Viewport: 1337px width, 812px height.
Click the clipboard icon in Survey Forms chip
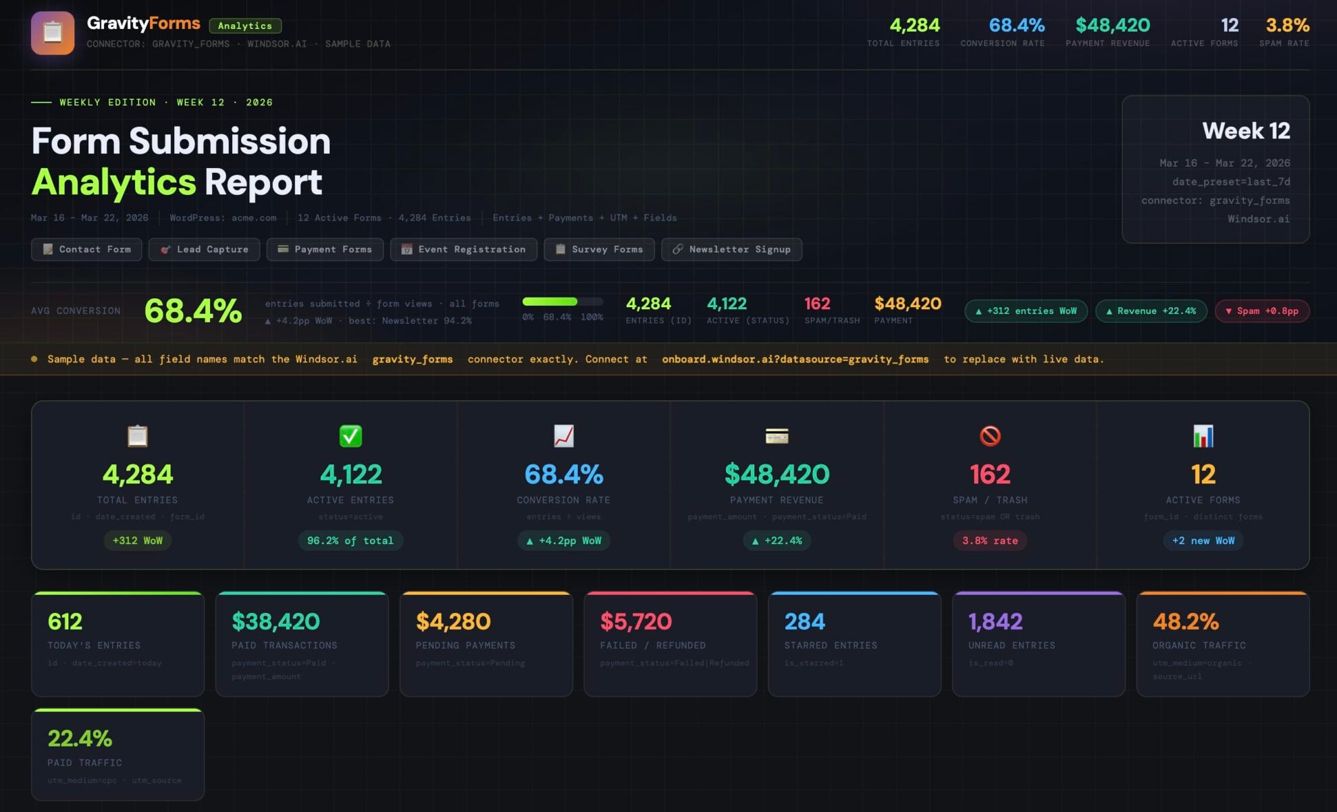(x=560, y=249)
